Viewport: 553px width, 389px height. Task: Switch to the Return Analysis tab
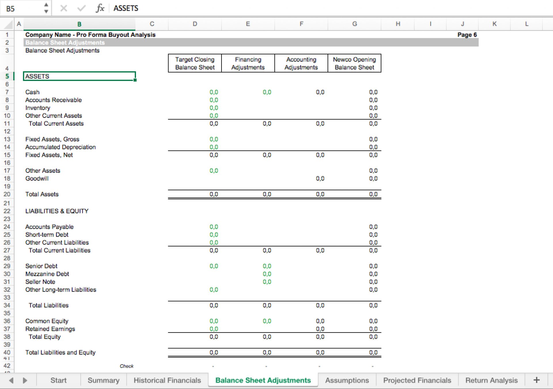point(491,380)
